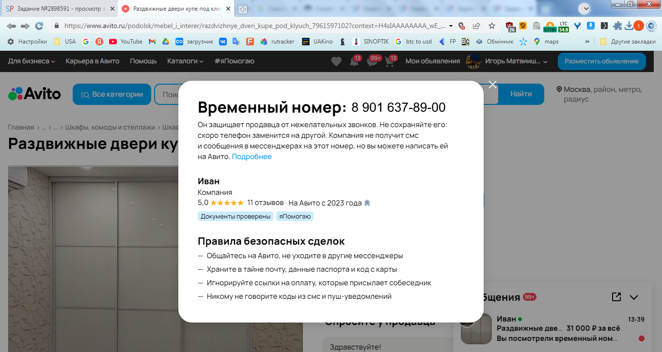Image resolution: width=662 pixels, height=352 pixels.
Task: Click the 11 отзывов reviews text
Action: pyautogui.click(x=266, y=203)
